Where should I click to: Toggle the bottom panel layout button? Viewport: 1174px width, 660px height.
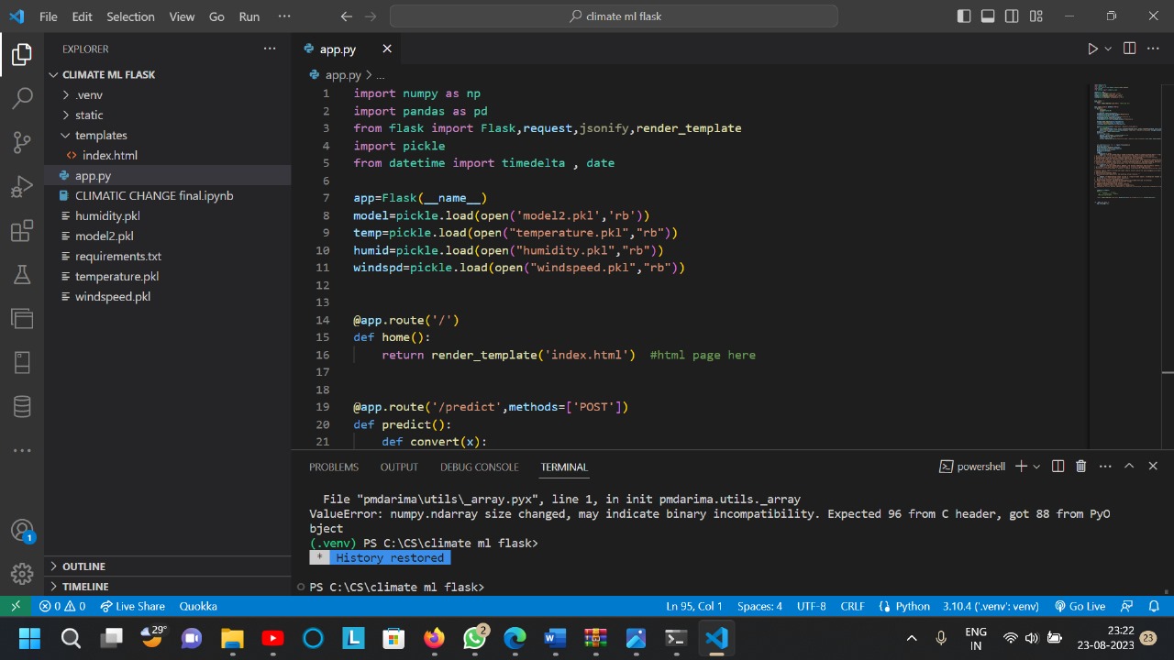(988, 16)
